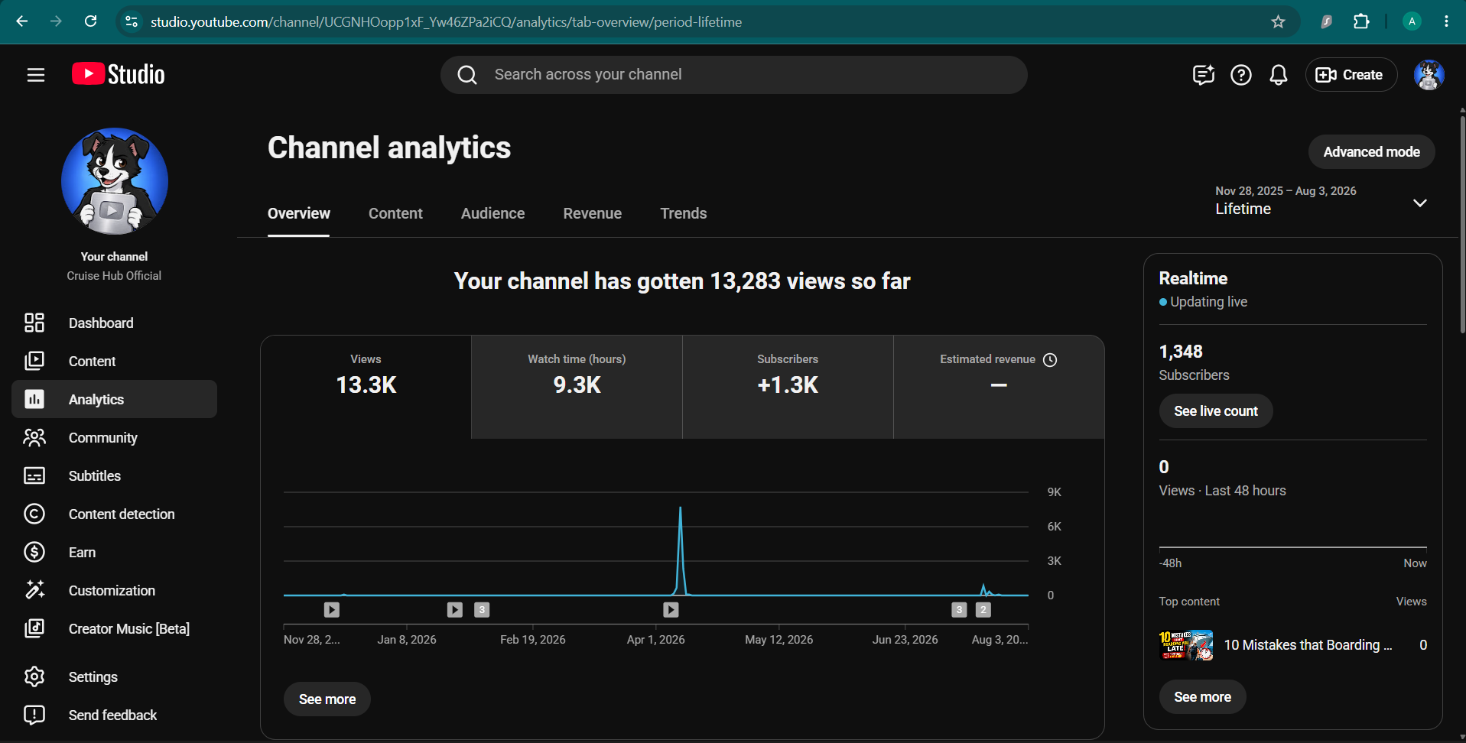The height and width of the screenshot is (743, 1466).
Task: Click See more under the chart
Action: (x=327, y=699)
